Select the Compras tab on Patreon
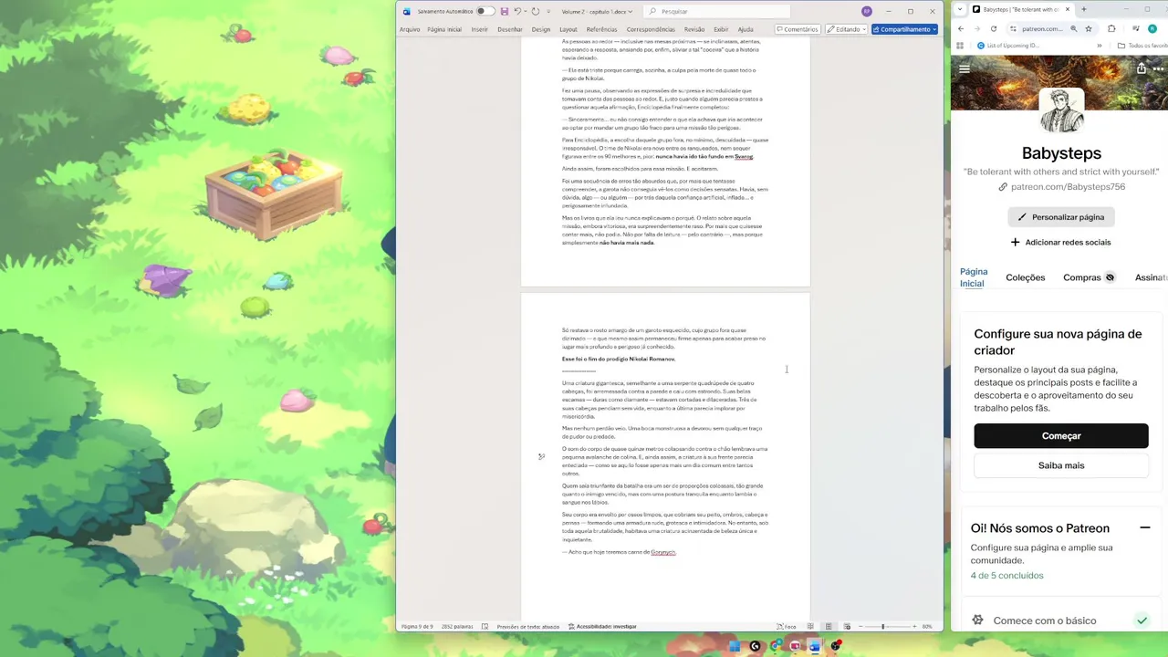 pos(1082,277)
